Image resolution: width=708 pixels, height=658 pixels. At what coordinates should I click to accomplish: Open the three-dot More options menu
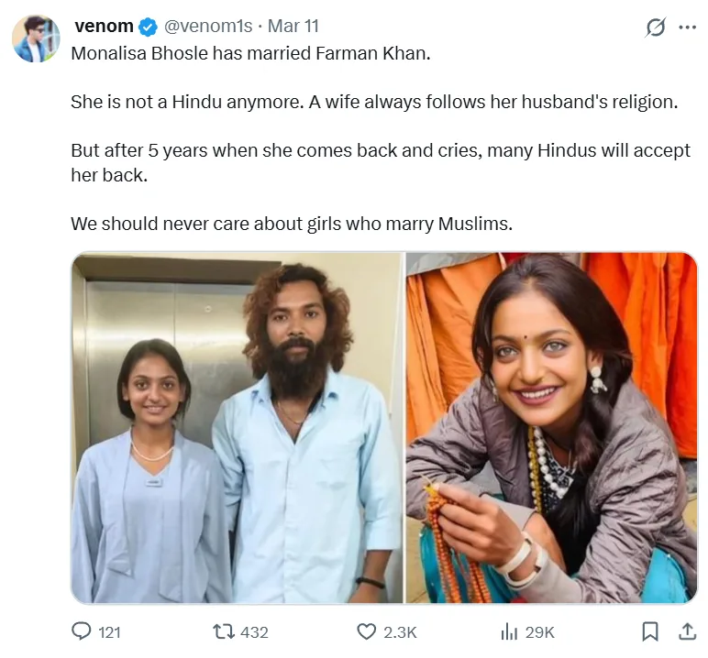coord(687,27)
